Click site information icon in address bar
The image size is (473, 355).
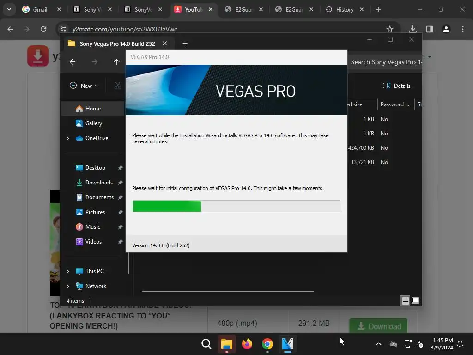pos(63,29)
